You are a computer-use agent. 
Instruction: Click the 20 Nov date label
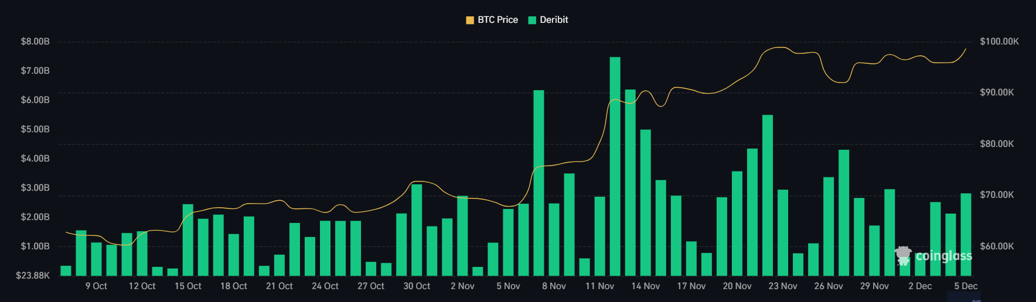pos(737,286)
